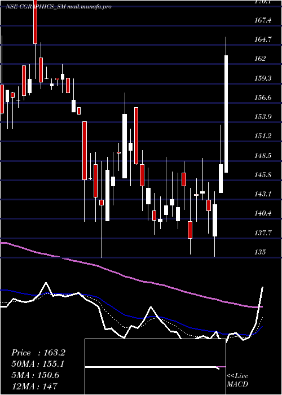Click the 135 price axis label

pyautogui.click(x=261, y=252)
